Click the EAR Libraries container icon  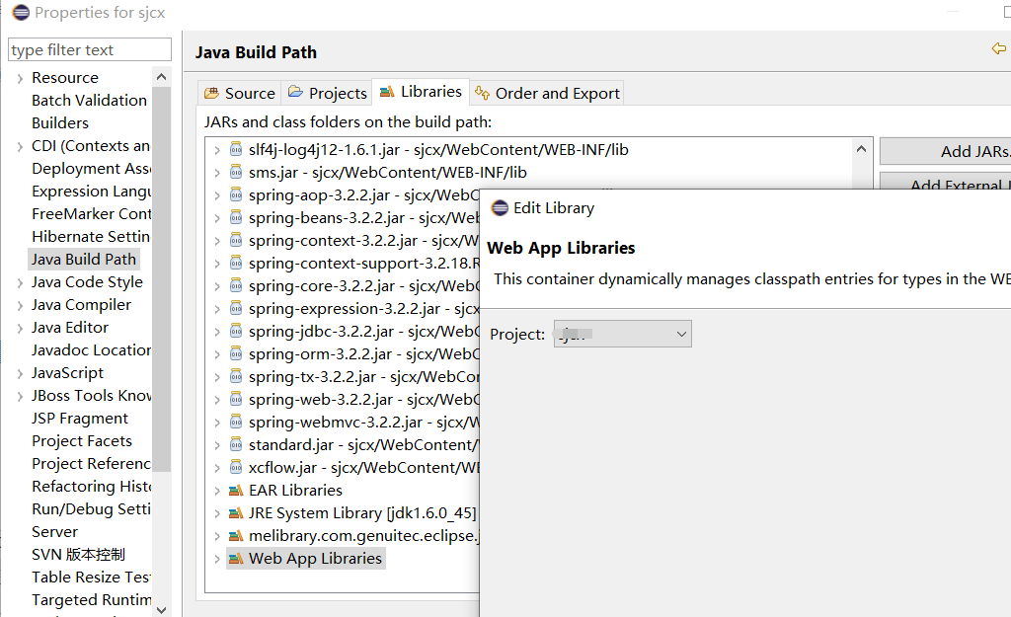coord(236,491)
